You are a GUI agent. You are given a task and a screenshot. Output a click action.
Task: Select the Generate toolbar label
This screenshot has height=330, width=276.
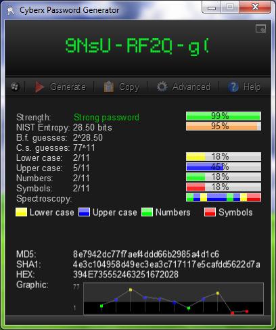tap(68, 87)
